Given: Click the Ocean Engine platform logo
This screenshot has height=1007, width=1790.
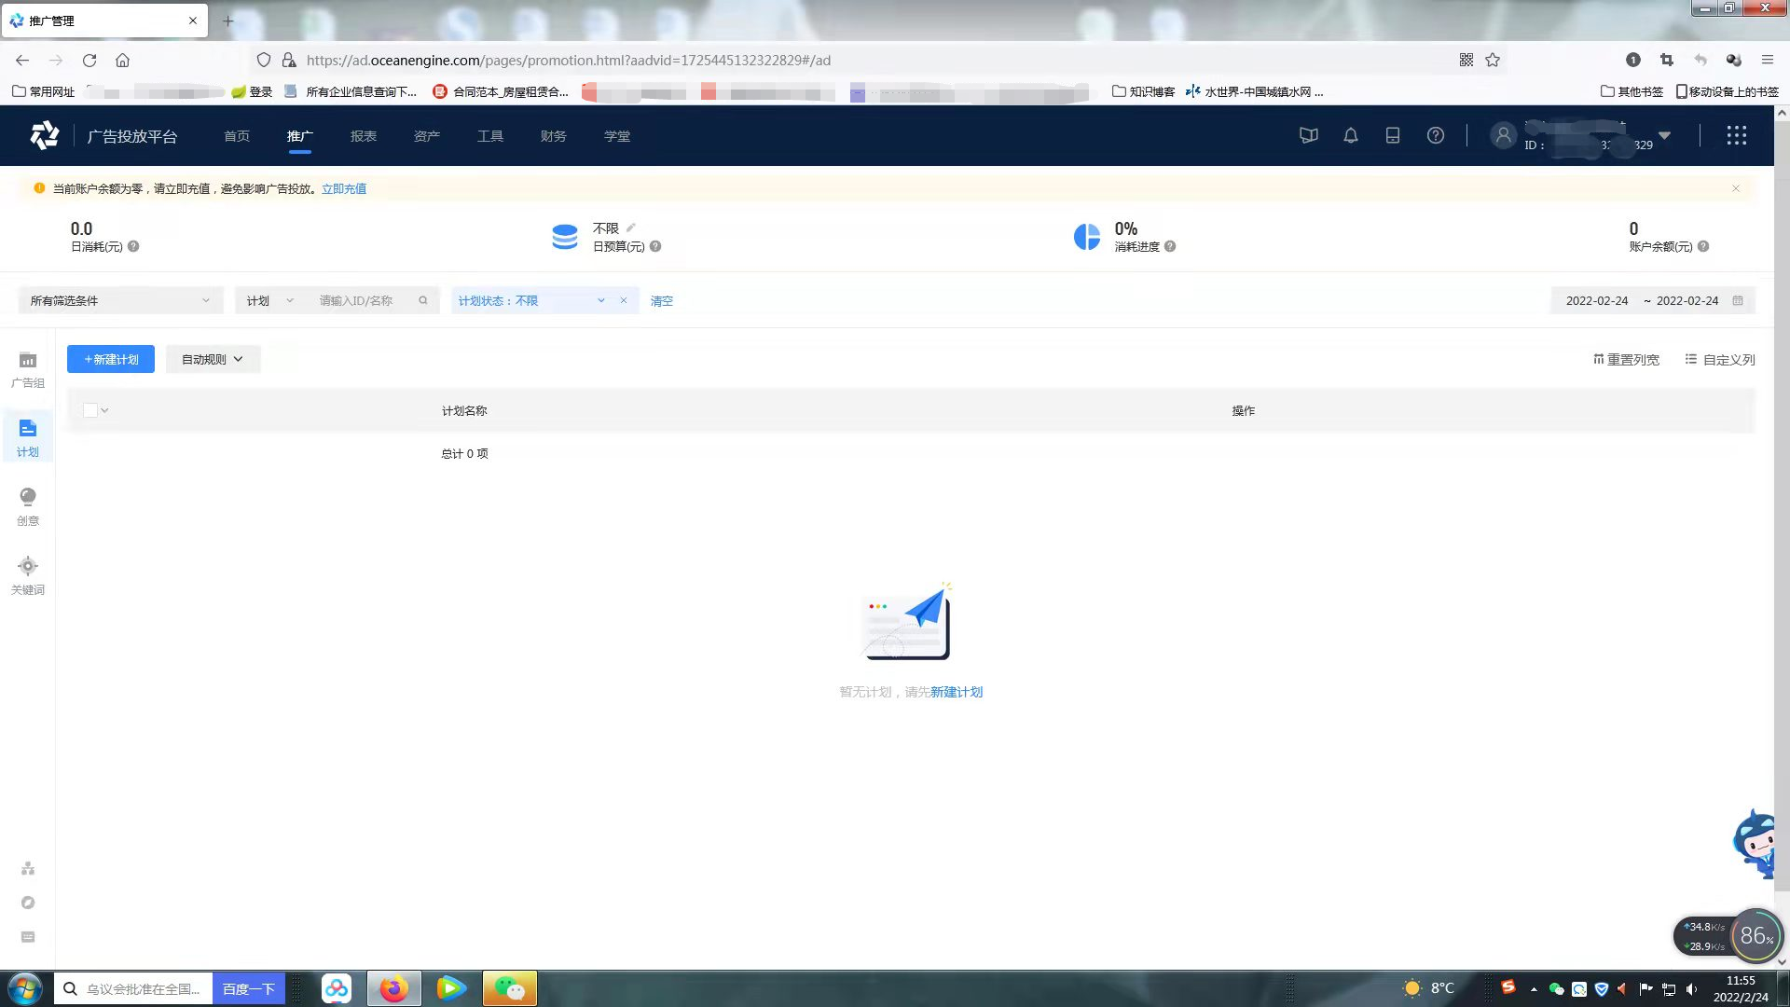Looking at the screenshot, I should 44,136.
